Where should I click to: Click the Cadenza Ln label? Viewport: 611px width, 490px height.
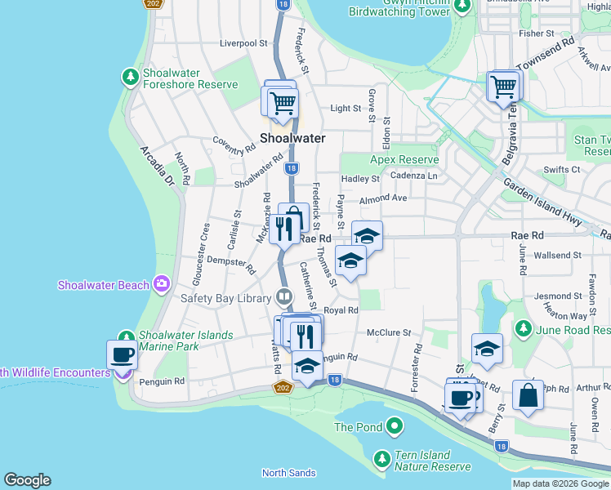click(x=414, y=176)
